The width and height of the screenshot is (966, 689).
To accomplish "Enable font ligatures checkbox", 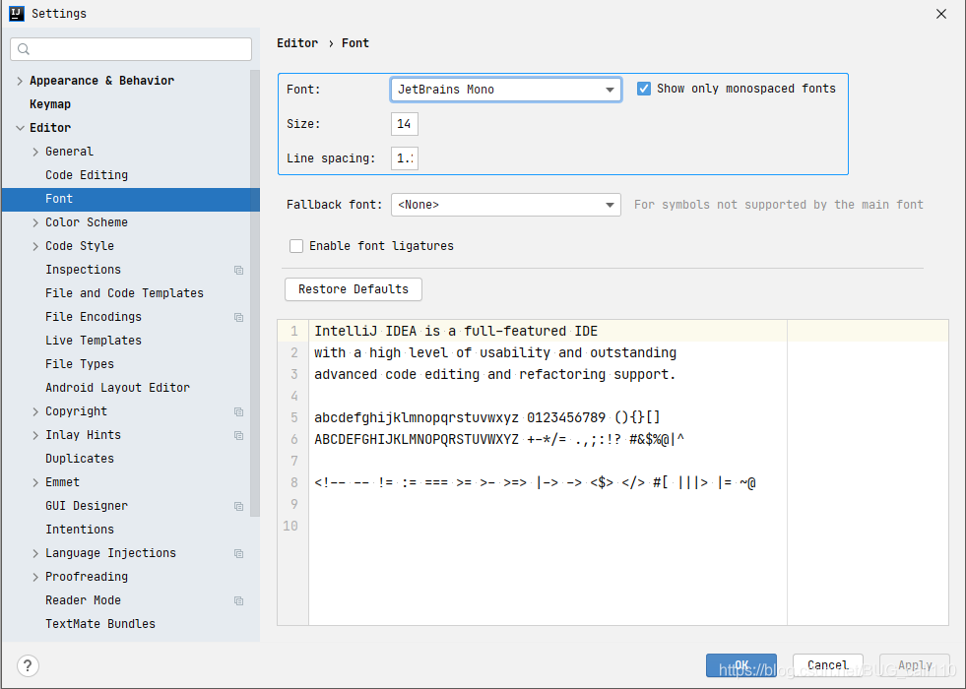I will 296,246.
